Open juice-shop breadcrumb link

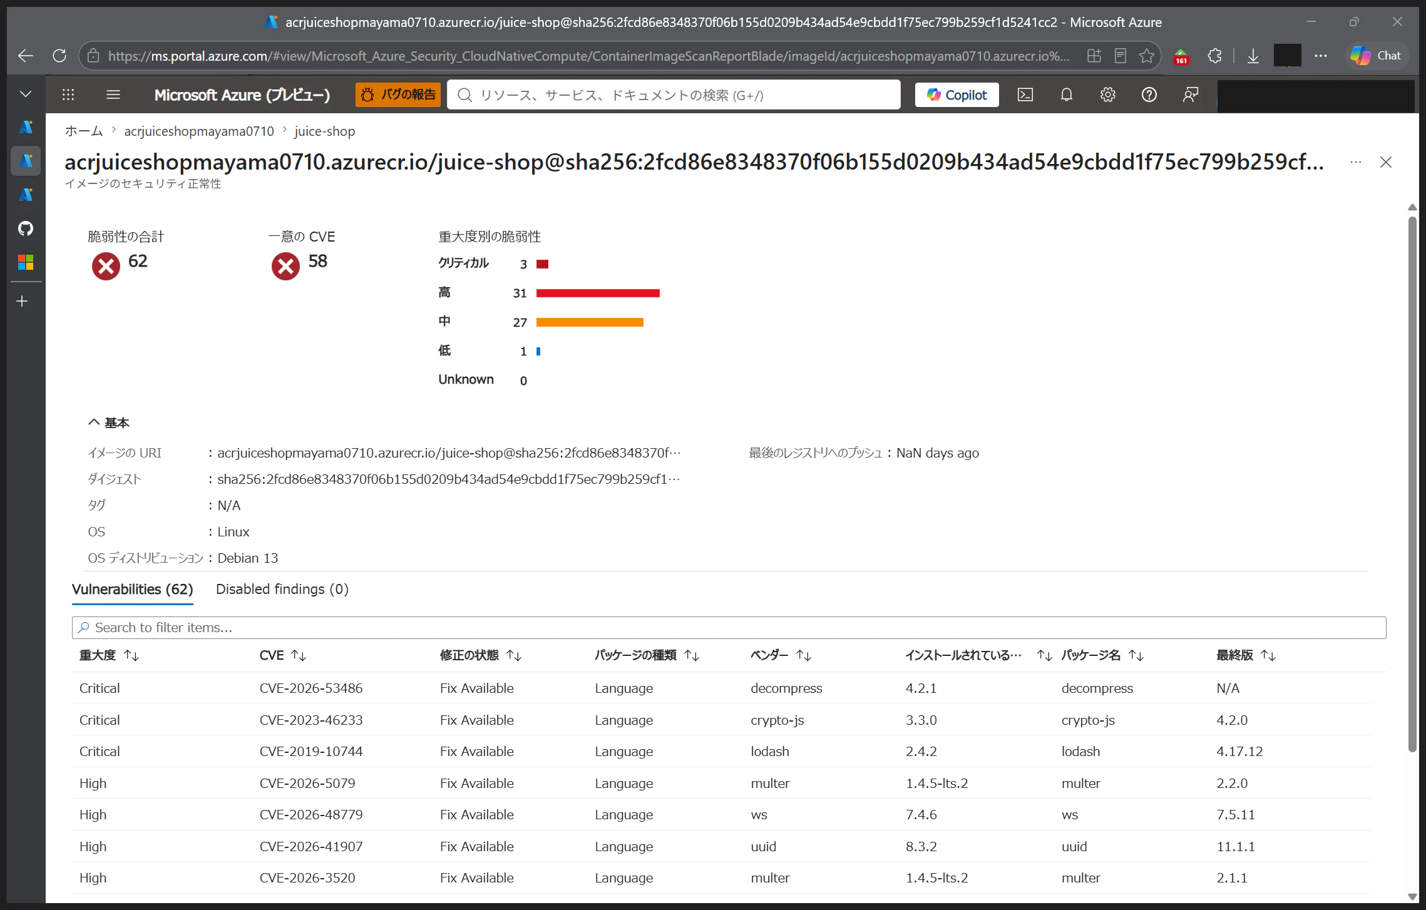click(x=325, y=131)
